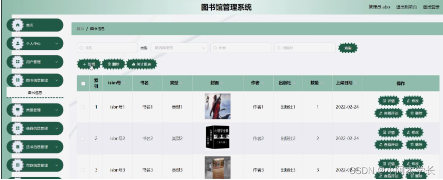Image resolution: width=443 pixels, height=180 pixels.
Task: Click the sort arrows on 书名 column
Action: (152, 83)
